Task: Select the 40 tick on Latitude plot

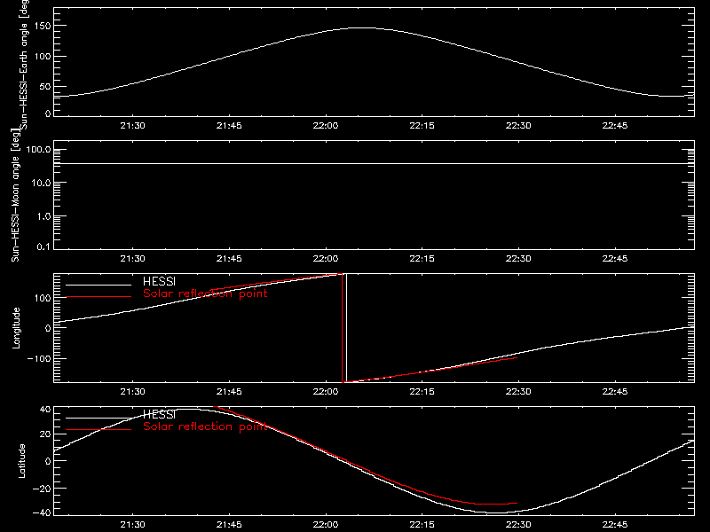Action: 45,410
